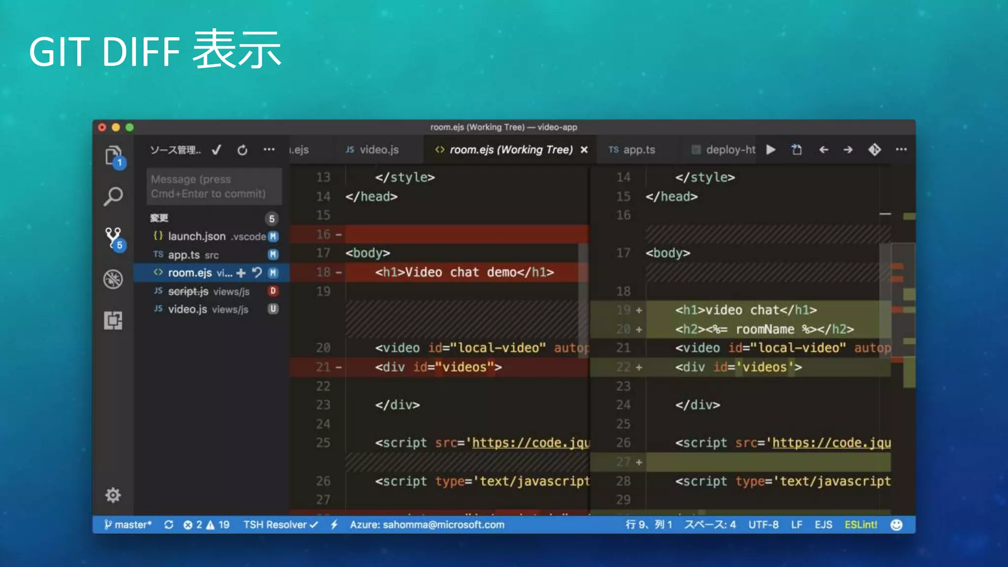Click the refresh source control icon
Screen dimensions: 1008x567
[x=242, y=150]
